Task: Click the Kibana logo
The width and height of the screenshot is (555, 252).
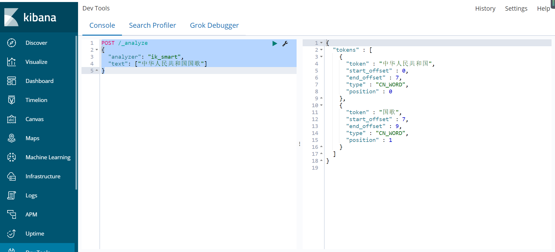Action: pos(30,17)
